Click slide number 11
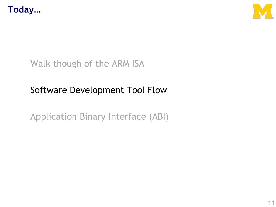This screenshot has height=207, width=276. (x=271, y=203)
